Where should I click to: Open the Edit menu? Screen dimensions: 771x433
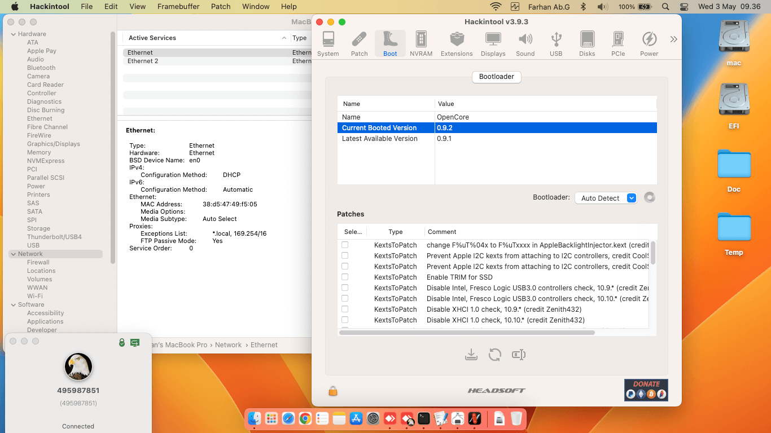111,7
